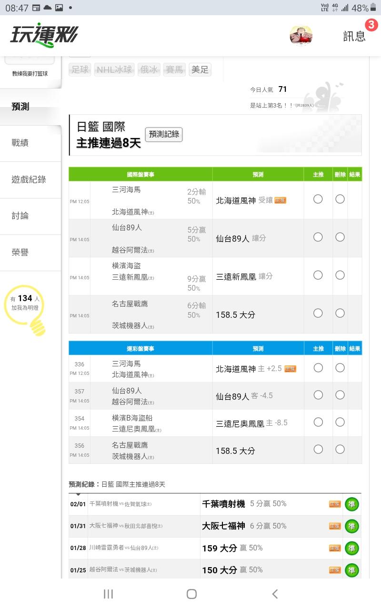The image size is (381, 609).
Task: Select the 足球 sport category
Action: pos(80,69)
